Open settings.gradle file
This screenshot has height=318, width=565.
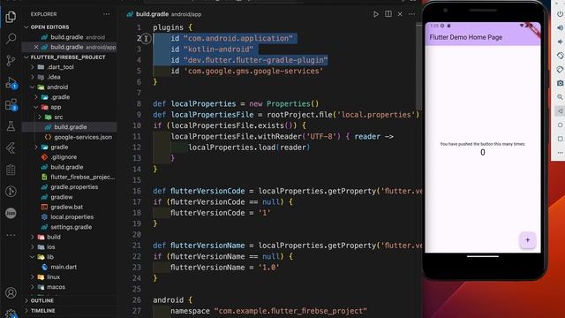[x=71, y=227]
